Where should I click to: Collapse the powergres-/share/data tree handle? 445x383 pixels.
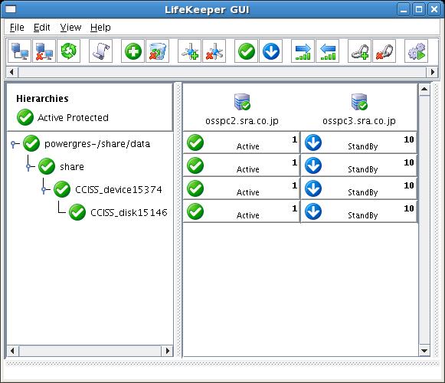[x=13, y=145]
